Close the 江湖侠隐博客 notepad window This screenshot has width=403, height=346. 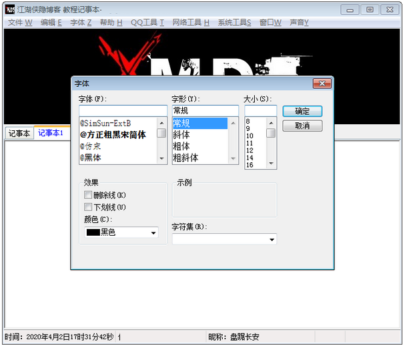390,10
